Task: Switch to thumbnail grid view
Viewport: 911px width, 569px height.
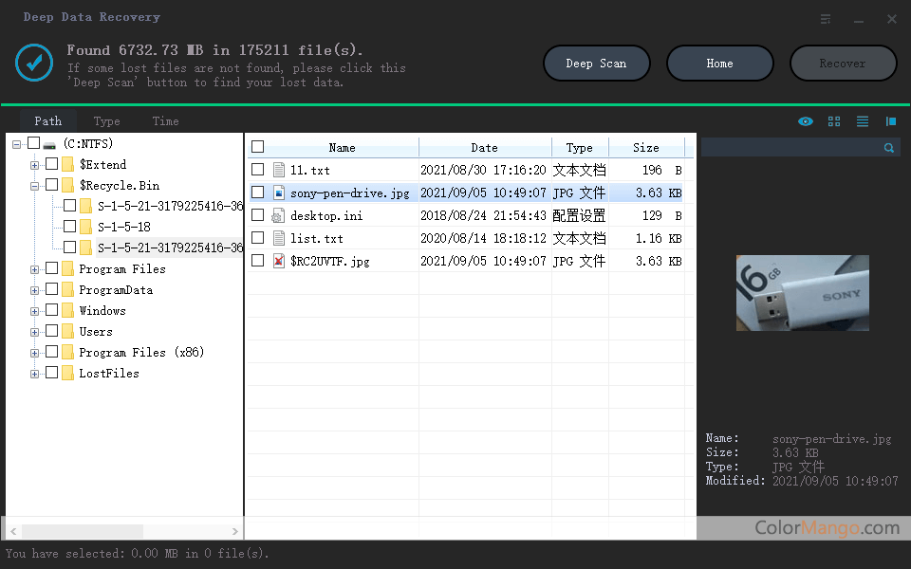Action: coord(834,121)
